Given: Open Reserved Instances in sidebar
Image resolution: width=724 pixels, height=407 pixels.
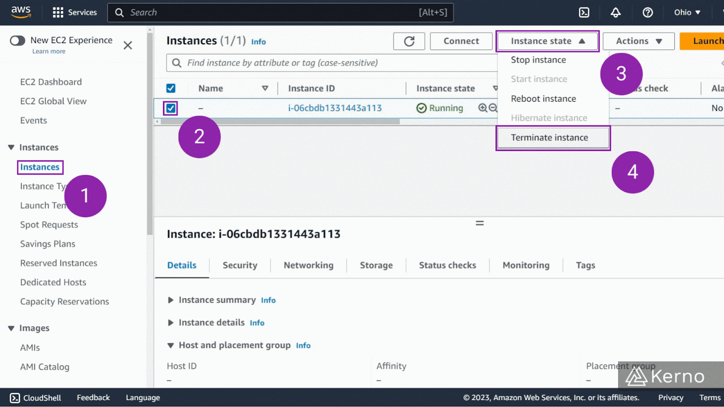Looking at the screenshot, I should point(59,263).
